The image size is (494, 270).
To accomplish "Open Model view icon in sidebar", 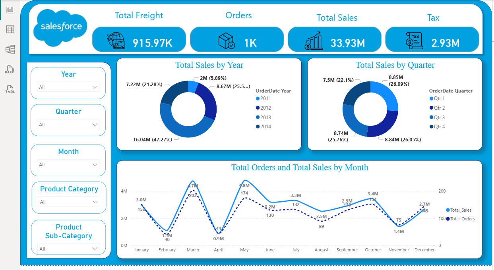I will pos(10,49).
